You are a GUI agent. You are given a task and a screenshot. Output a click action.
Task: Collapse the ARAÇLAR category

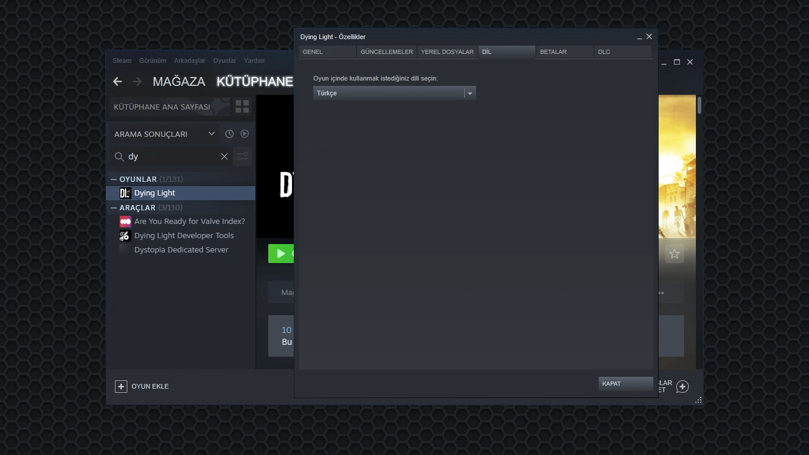pyautogui.click(x=114, y=207)
